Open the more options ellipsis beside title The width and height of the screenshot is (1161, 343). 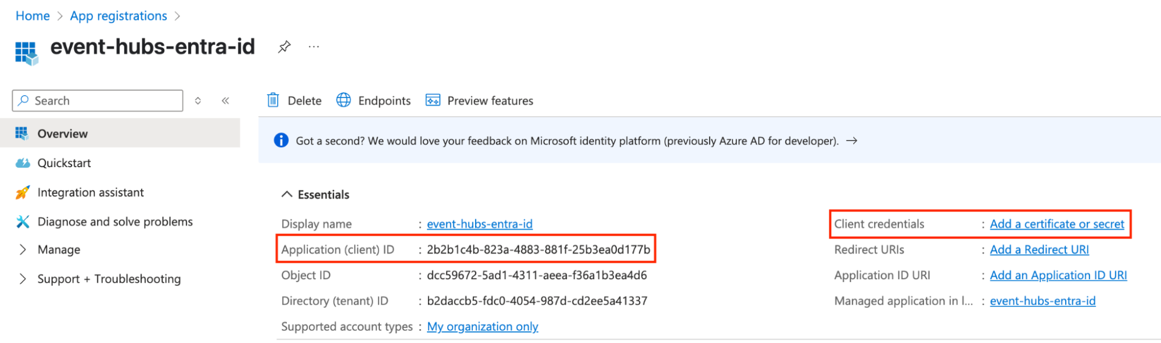(x=314, y=46)
